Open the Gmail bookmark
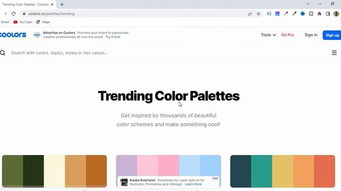The height and width of the screenshot is (191, 341). pos(5,22)
